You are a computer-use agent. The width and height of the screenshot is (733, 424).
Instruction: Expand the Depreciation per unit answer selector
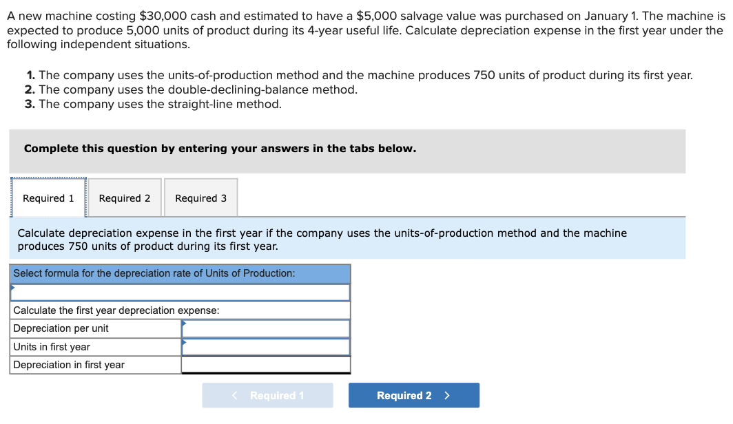coord(266,328)
